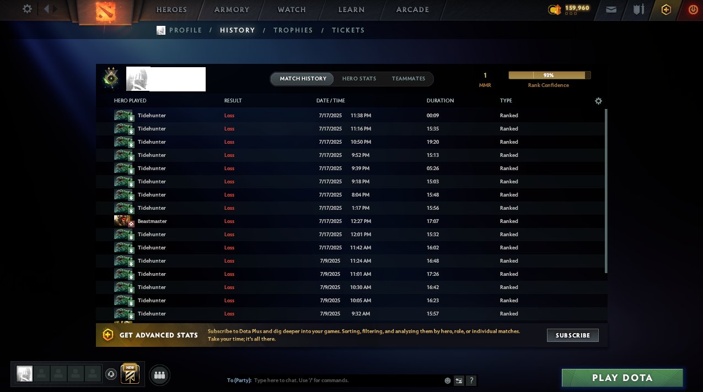Open the match played at 10:05 AM
The width and height of the screenshot is (703, 392).
pyautogui.click(x=350, y=301)
